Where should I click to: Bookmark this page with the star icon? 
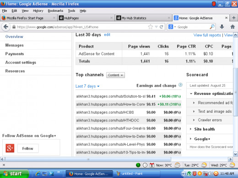click(x=151, y=27)
